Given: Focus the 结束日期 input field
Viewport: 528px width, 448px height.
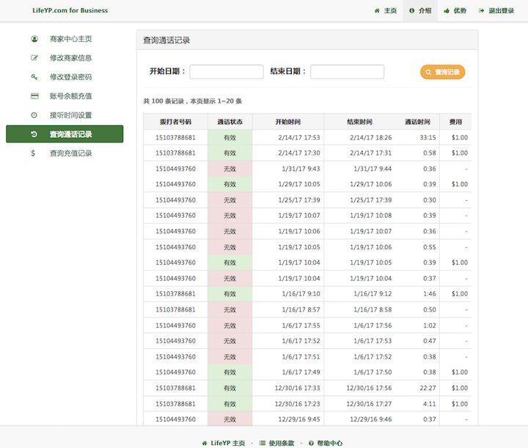Looking at the screenshot, I should click(347, 72).
